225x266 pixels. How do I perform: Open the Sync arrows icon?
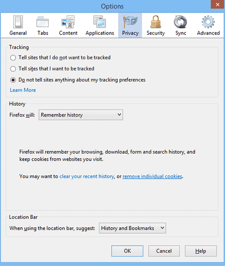coord(180,22)
